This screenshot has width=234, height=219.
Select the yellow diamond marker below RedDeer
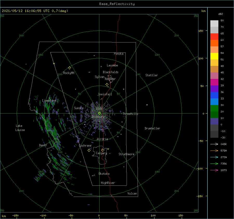point(107,85)
